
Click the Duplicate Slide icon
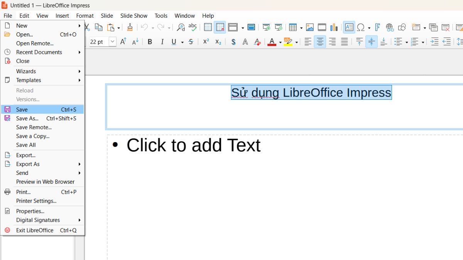[x=433, y=27]
